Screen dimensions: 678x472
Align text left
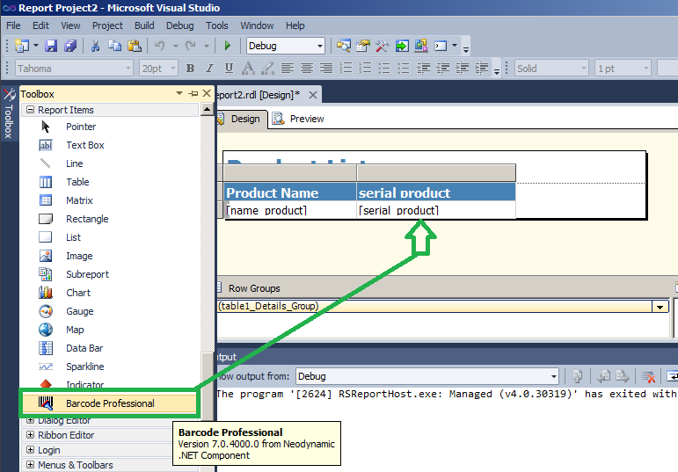[287, 69]
